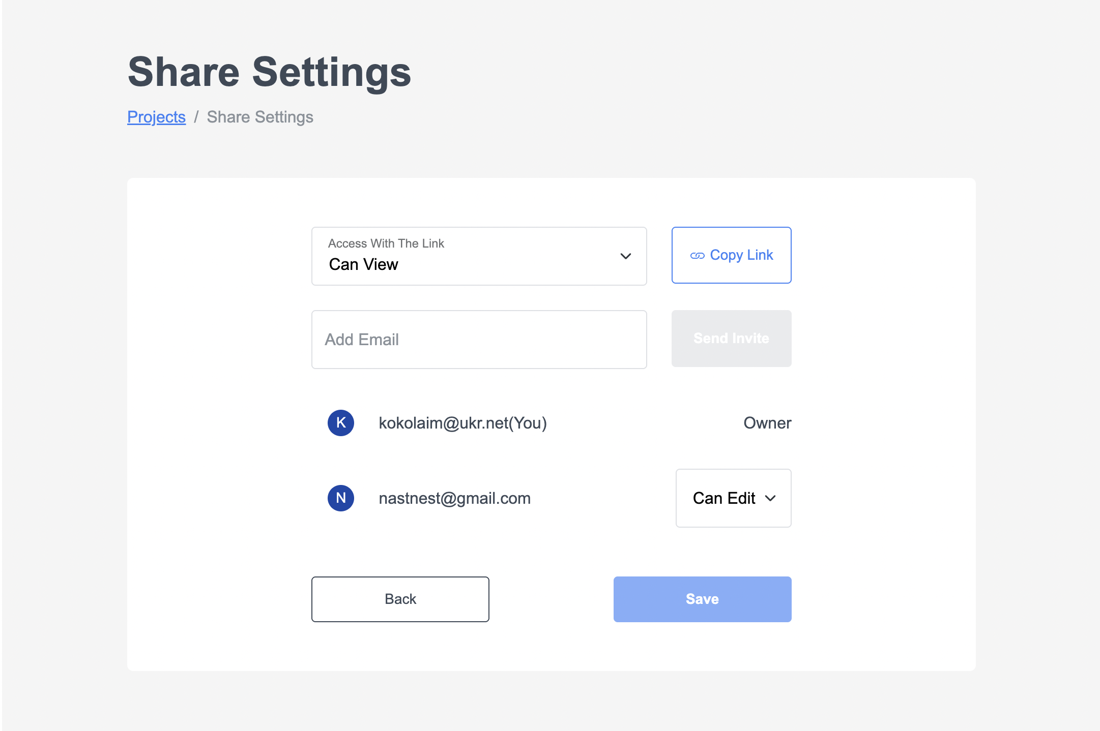Click the Share Settings breadcrumb item
Viewport: 1100px width, 731px height.
(x=260, y=117)
